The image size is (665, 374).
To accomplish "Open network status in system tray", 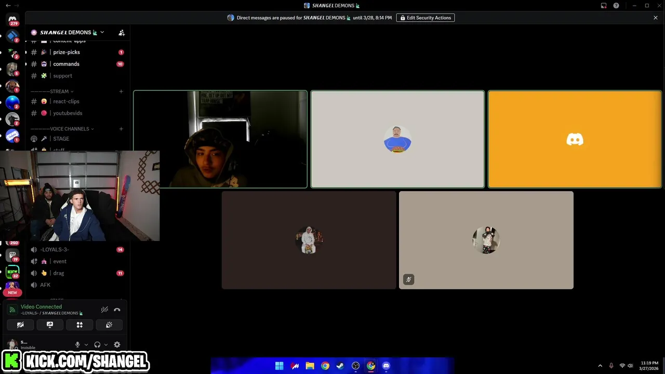I will (622, 366).
